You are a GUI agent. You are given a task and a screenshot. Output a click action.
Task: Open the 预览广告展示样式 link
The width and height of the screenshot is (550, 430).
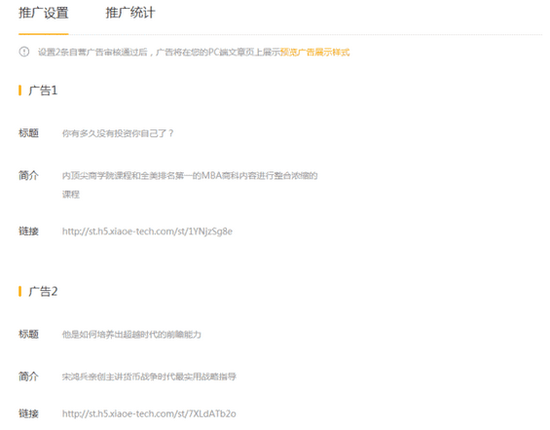pos(315,53)
